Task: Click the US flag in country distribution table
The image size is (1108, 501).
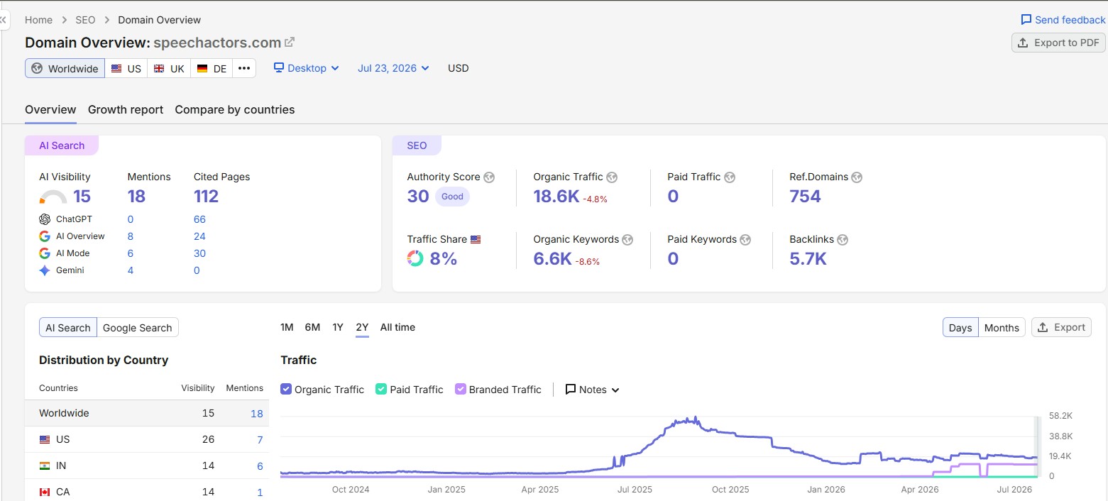Action: pyautogui.click(x=45, y=439)
